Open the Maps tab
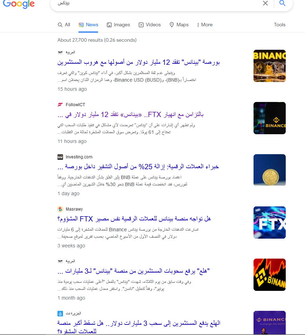Screen dimensions: 305x335 179,25
